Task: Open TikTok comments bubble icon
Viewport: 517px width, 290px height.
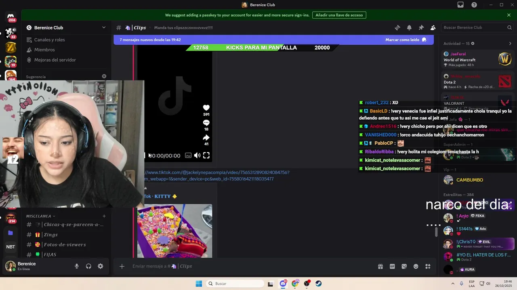Action: [206, 123]
